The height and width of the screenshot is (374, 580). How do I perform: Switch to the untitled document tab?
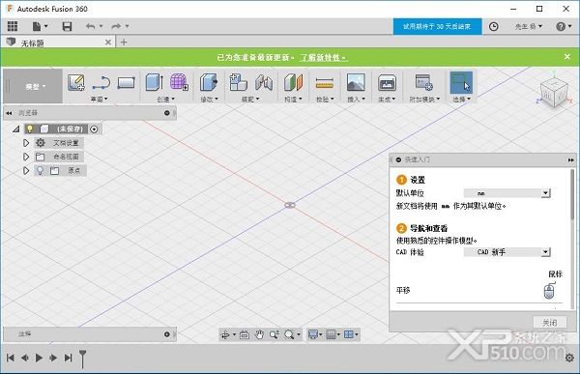pyautogui.click(x=58, y=43)
